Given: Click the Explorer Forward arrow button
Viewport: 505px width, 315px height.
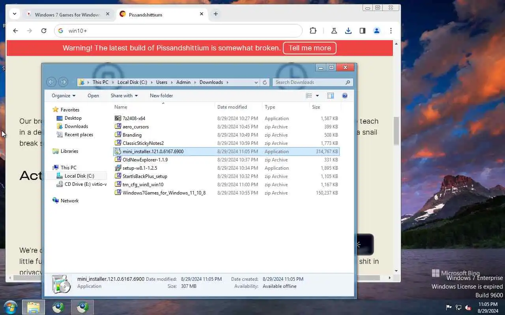Looking at the screenshot, I should tap(63, 82).
